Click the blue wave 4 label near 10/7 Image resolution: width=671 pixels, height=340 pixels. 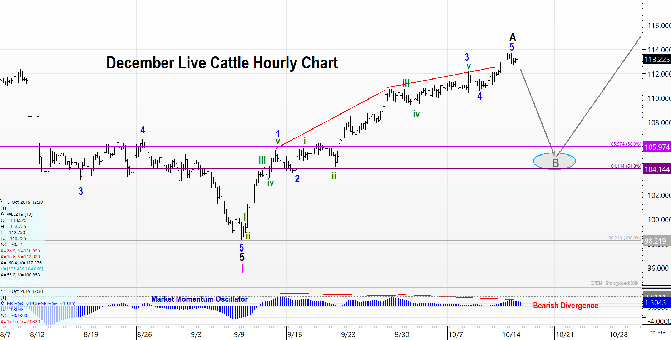480,96
